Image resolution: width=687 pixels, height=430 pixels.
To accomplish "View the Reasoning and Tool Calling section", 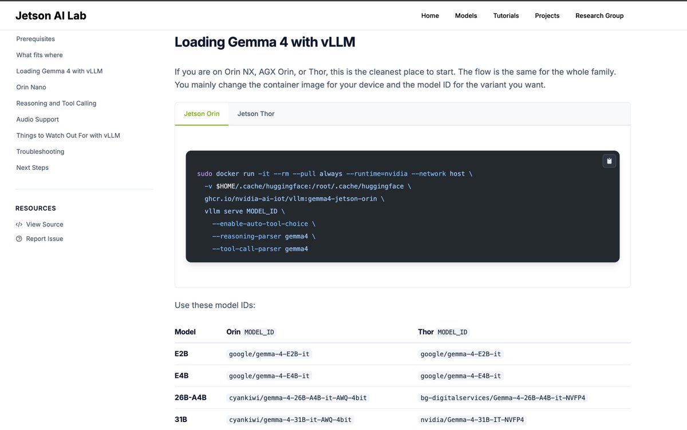I will click(x=56, y=103).
